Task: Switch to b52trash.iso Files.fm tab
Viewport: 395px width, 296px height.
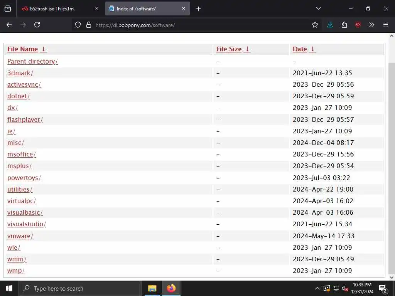Action: (60, 8)
